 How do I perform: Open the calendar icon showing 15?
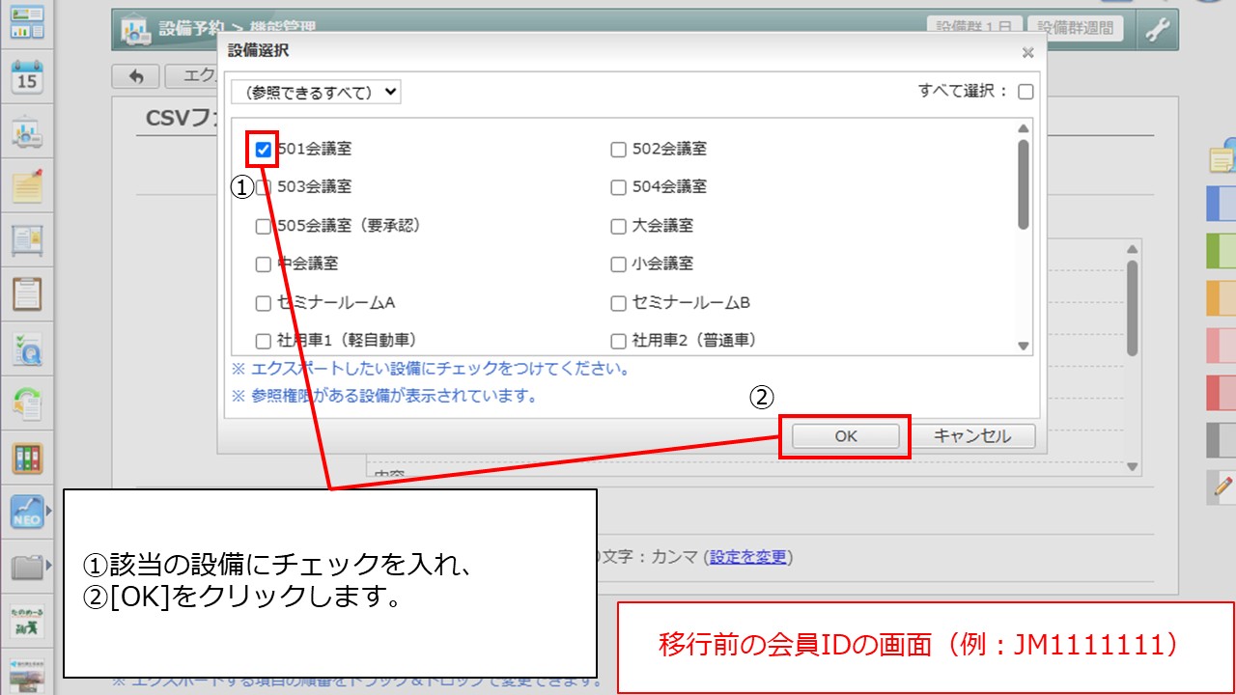[x=27, y=77]
